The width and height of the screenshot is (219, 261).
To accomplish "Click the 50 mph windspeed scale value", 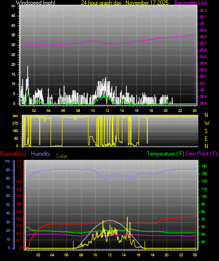I will coord(13,6).
